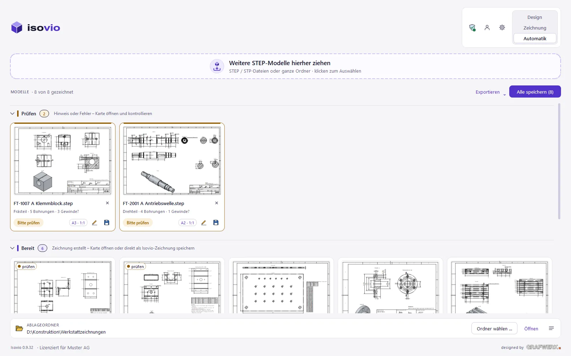Save the FT-2001 Antriebswelle drawing
Image resolution: width=571 pixels, height=356 pixels.
click(x=216, y=222)
